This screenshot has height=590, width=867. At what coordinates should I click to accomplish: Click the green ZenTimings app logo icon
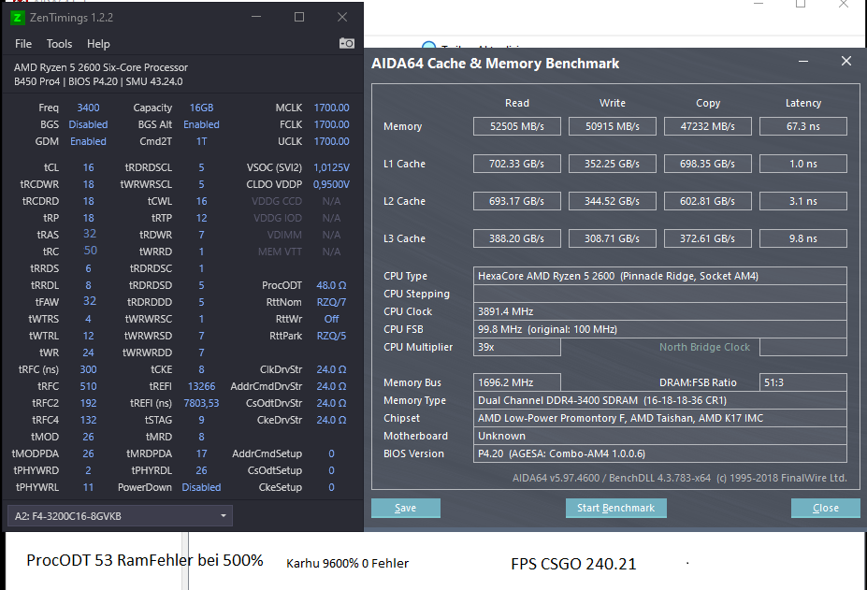(18, 18)
